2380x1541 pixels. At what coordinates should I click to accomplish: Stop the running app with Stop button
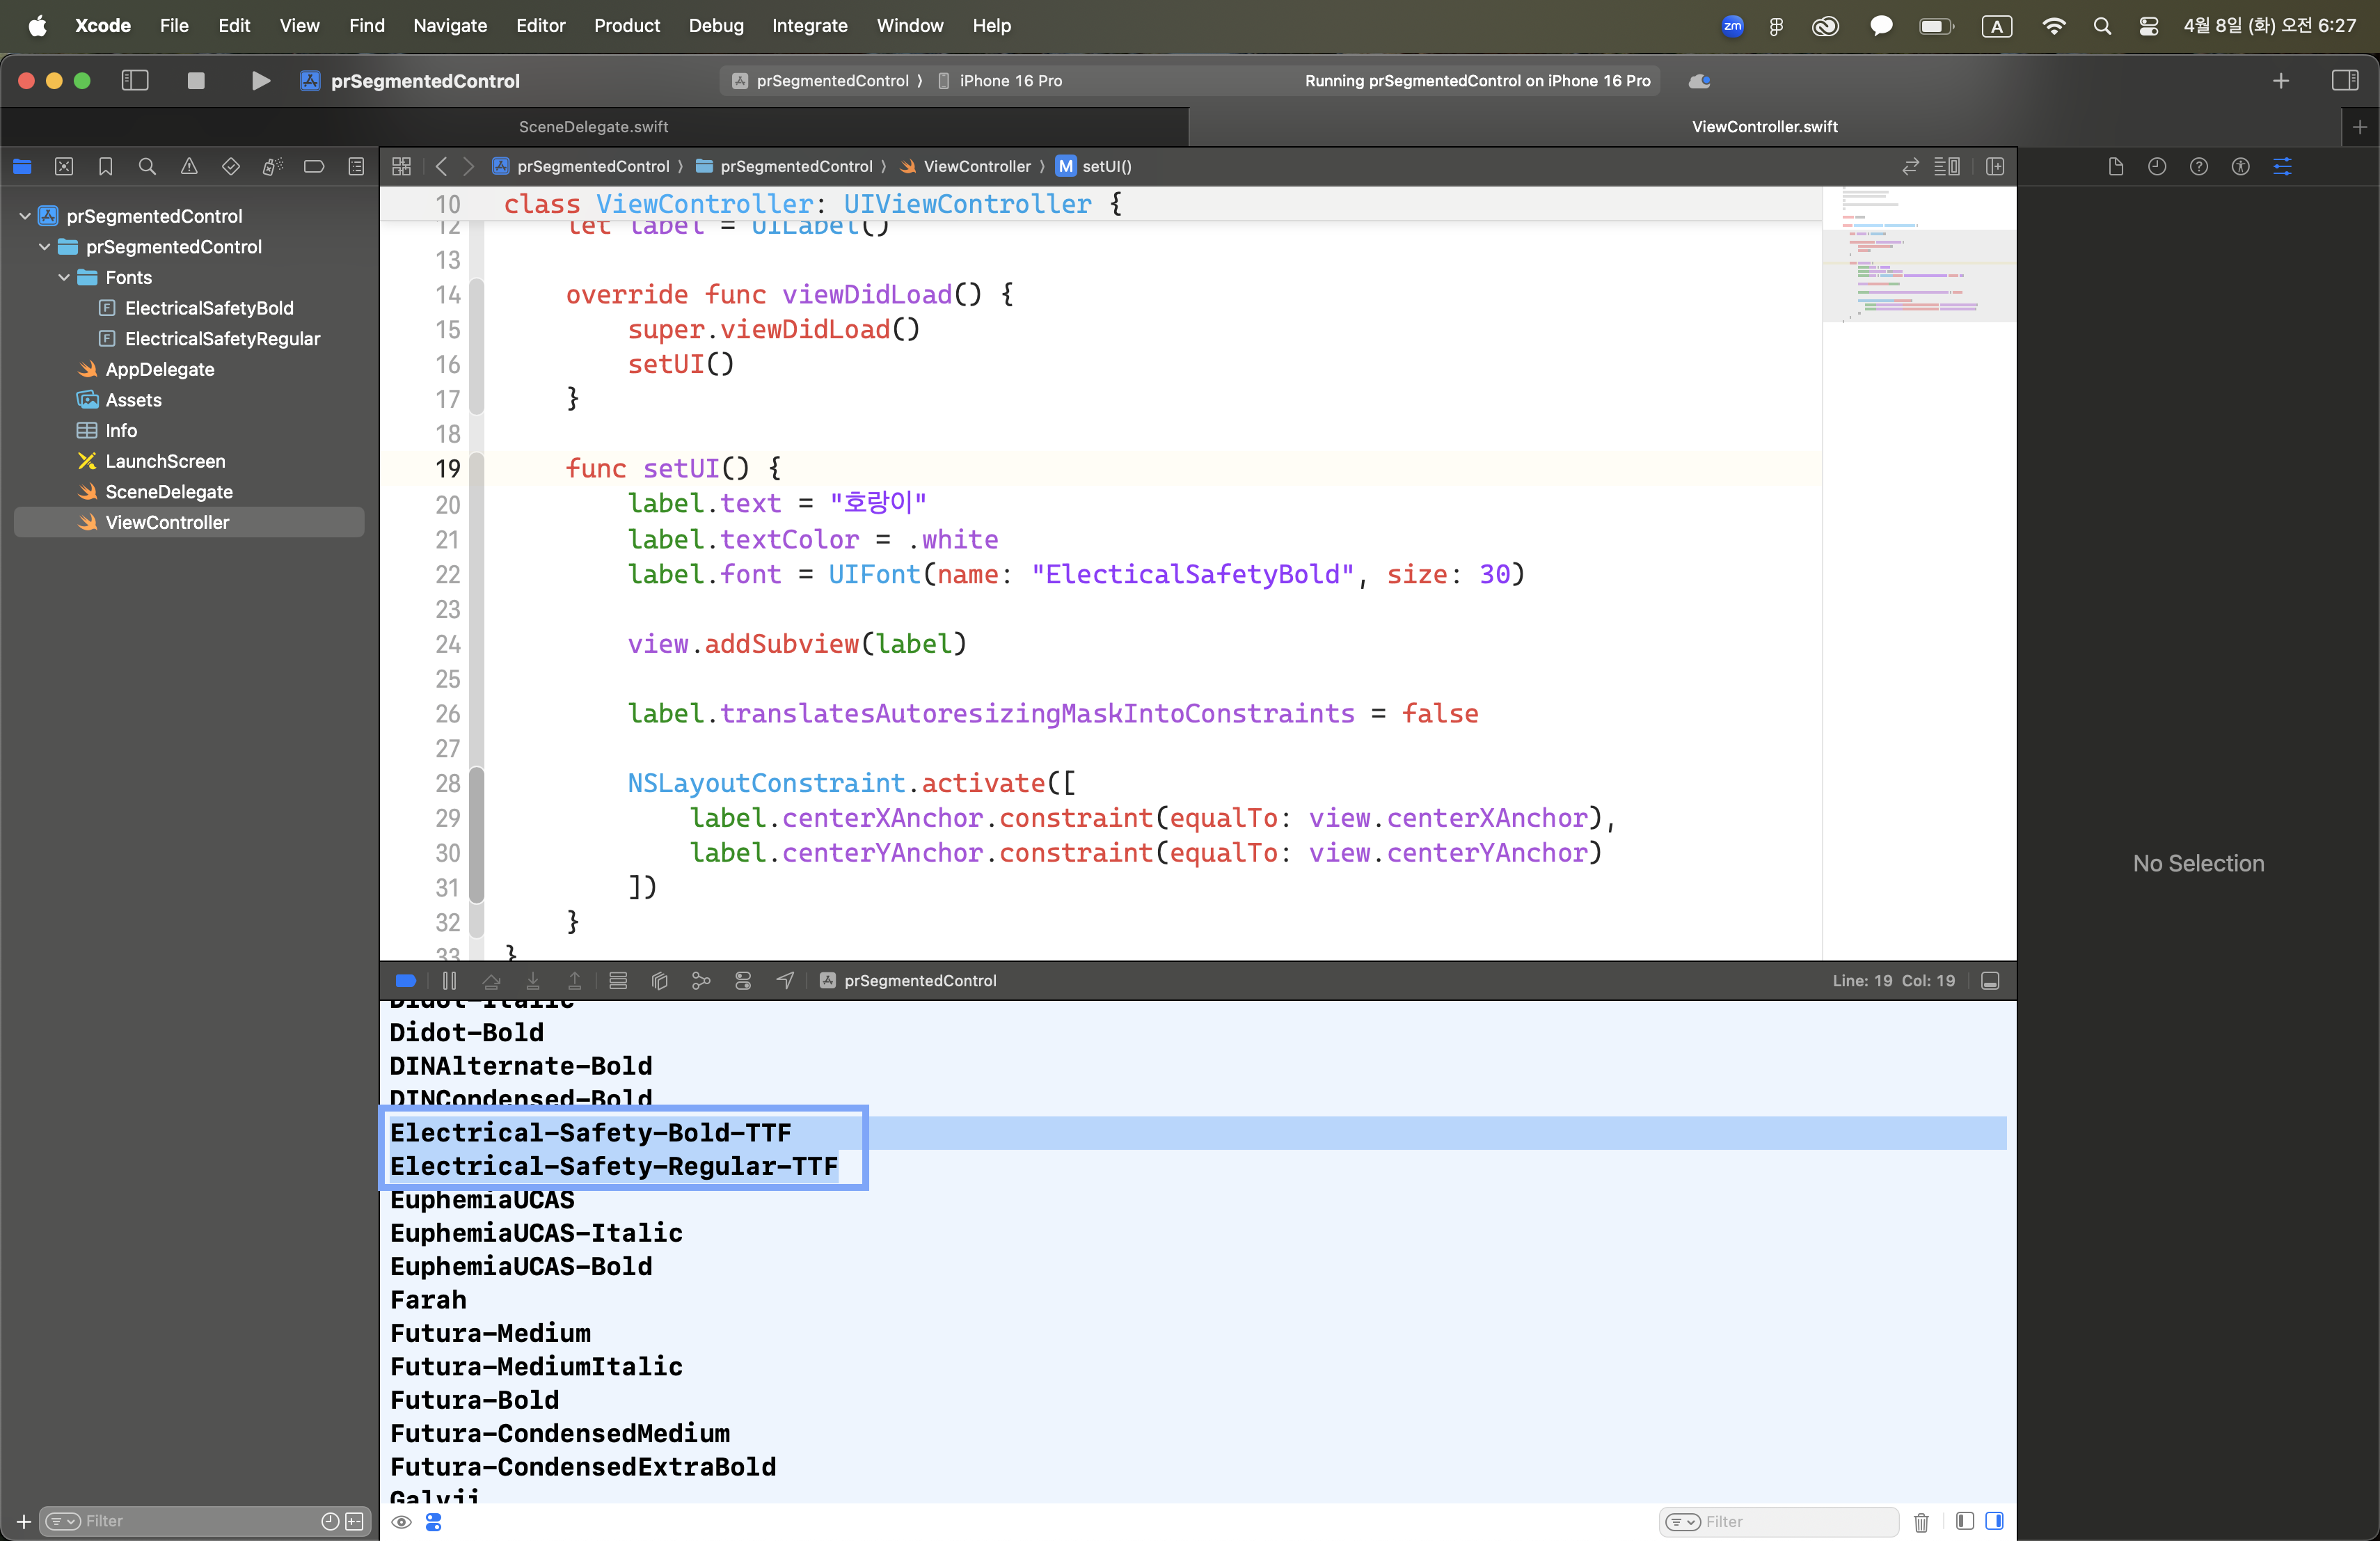196,80
